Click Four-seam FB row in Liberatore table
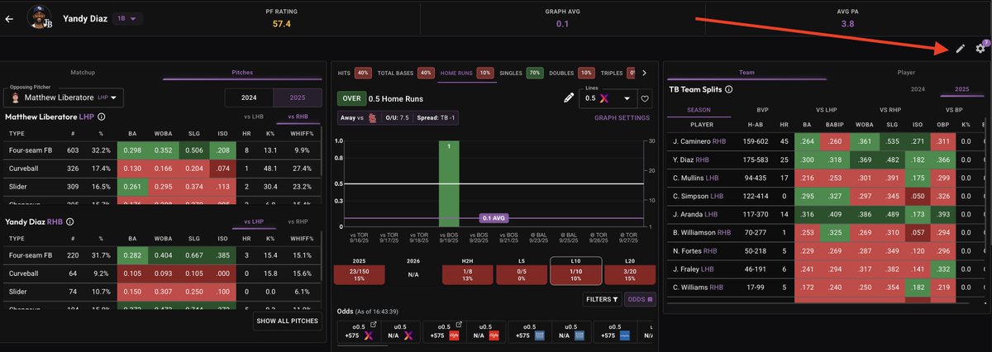This screenshot has width=992, height=352. point(161,150)
